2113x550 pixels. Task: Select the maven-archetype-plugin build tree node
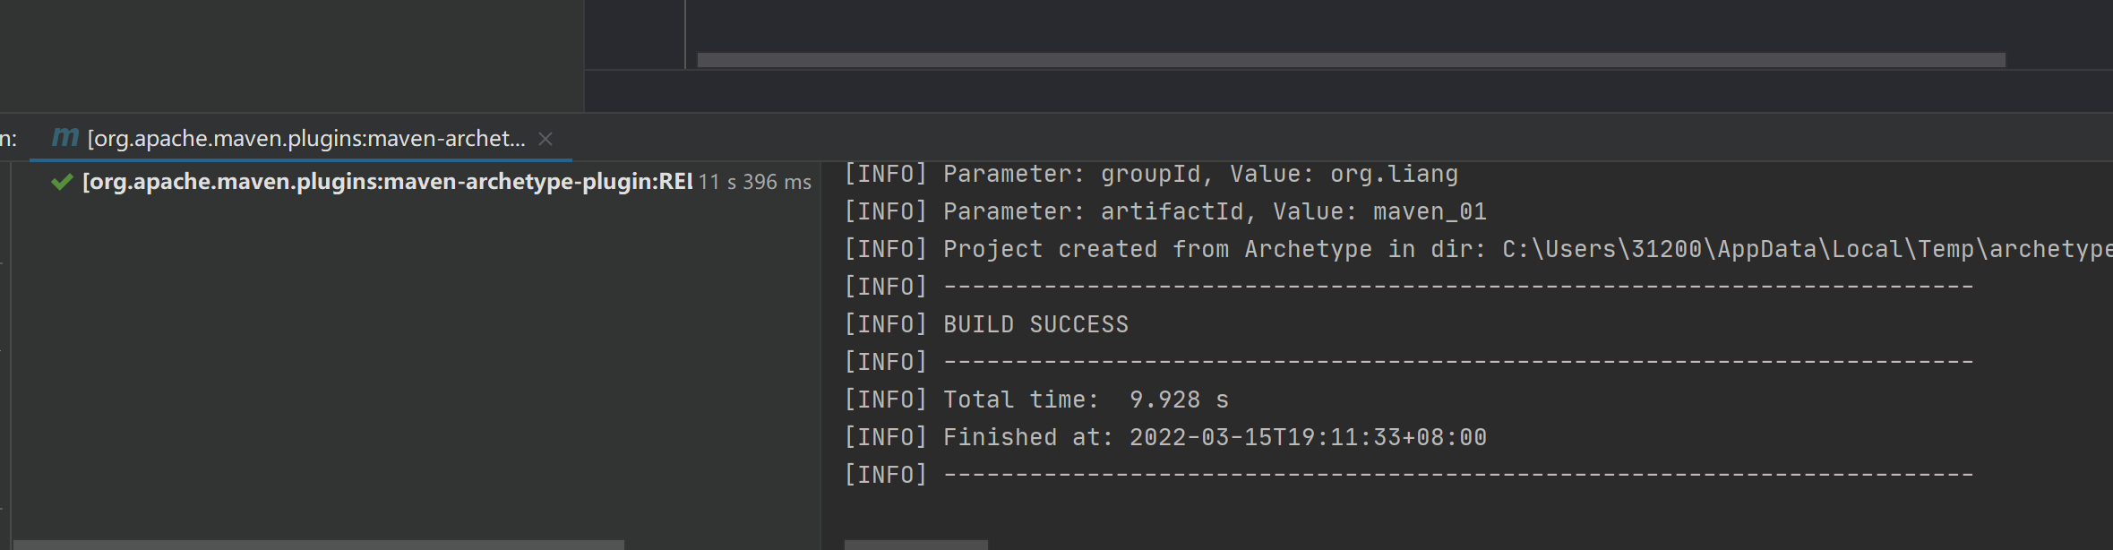430,182
